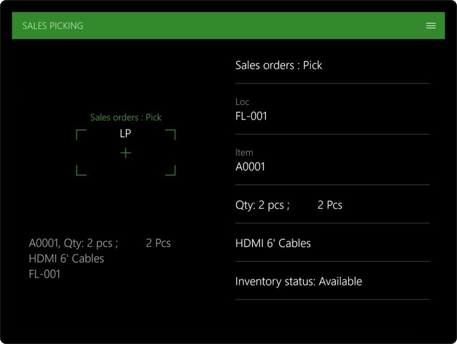
Task: Toggle the Qty 2 pcs confirmation row
Action: (x=288, y=204)
